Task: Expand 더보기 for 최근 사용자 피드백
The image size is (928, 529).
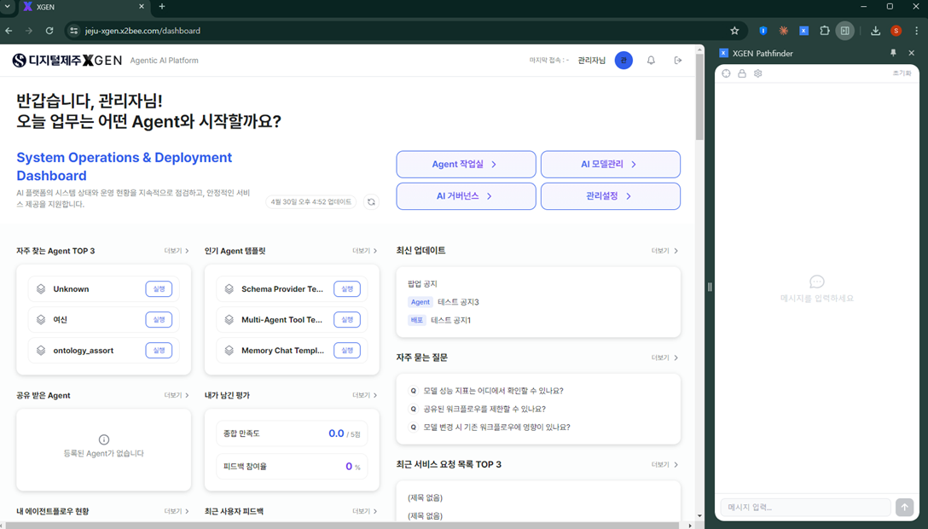Action: pos(364,511)
